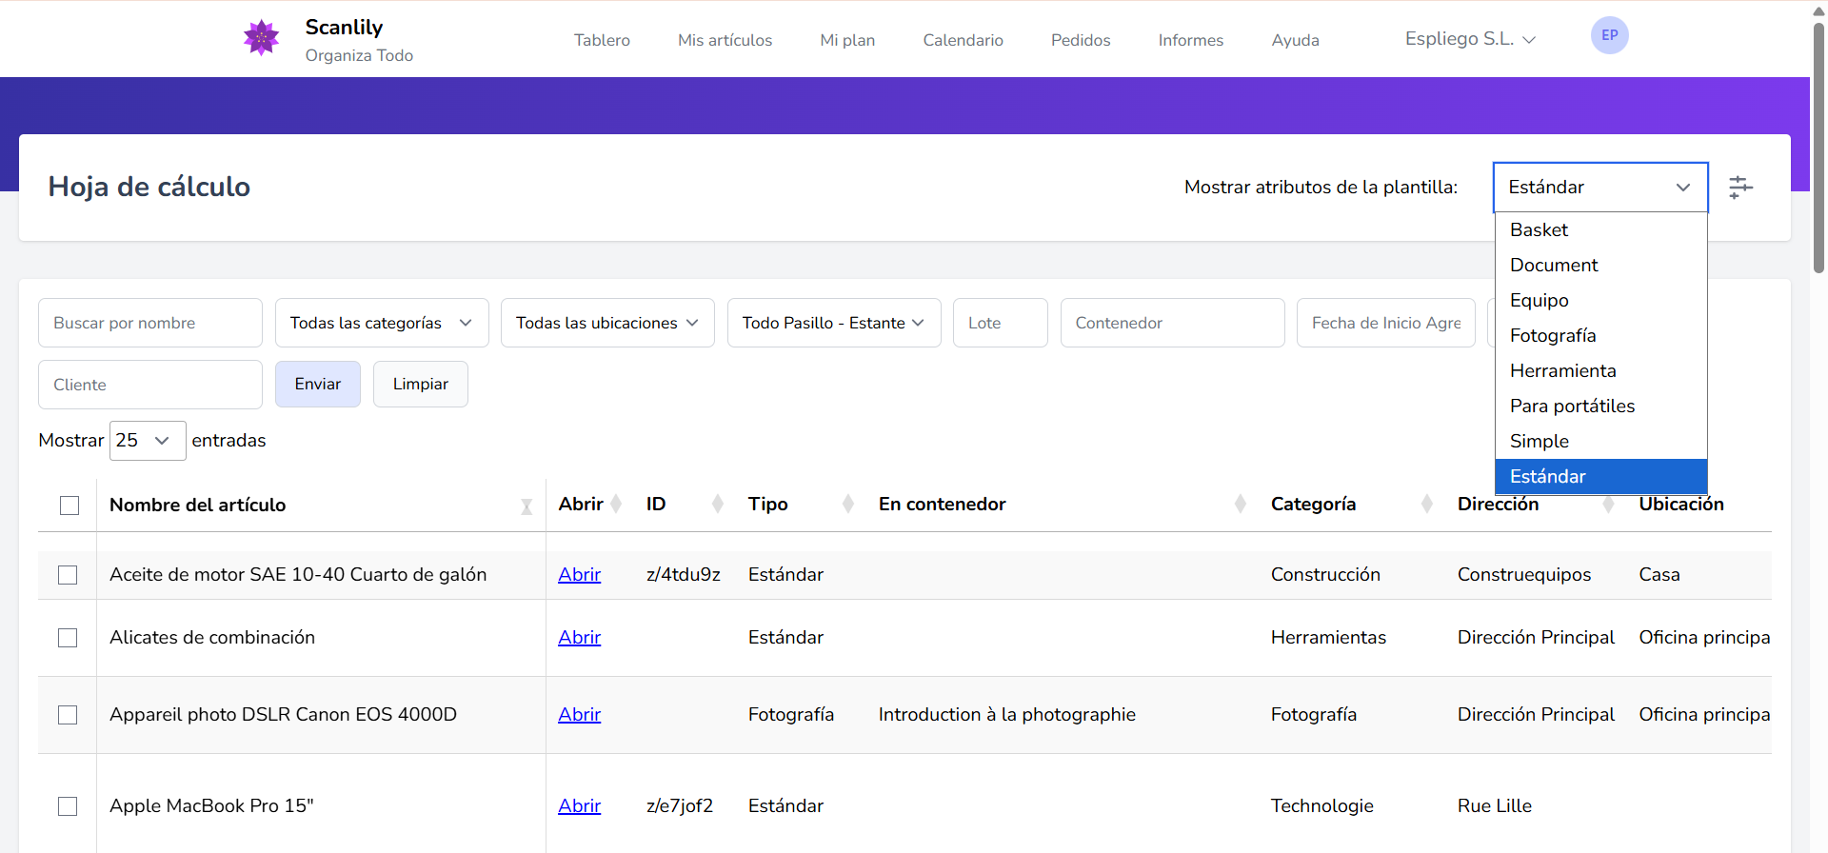Choose Para portátiles template option
Image resolution: width=1828 pixels, height=853 pixels.
[1601, 406]
